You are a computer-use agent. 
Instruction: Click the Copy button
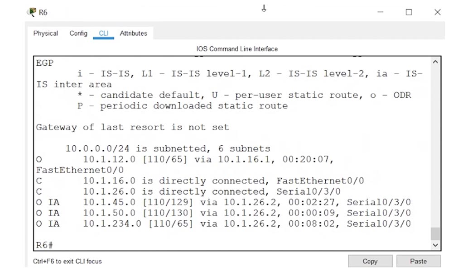(x=370, y=261)
